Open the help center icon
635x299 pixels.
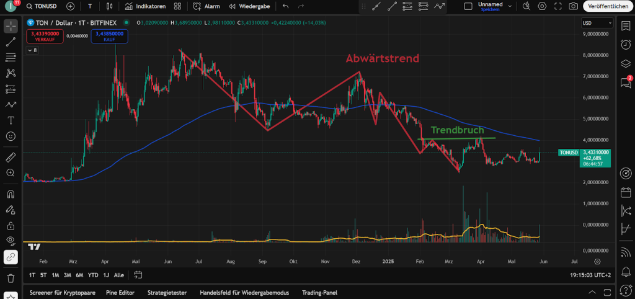pyautogui.click(x=626, y=290)
